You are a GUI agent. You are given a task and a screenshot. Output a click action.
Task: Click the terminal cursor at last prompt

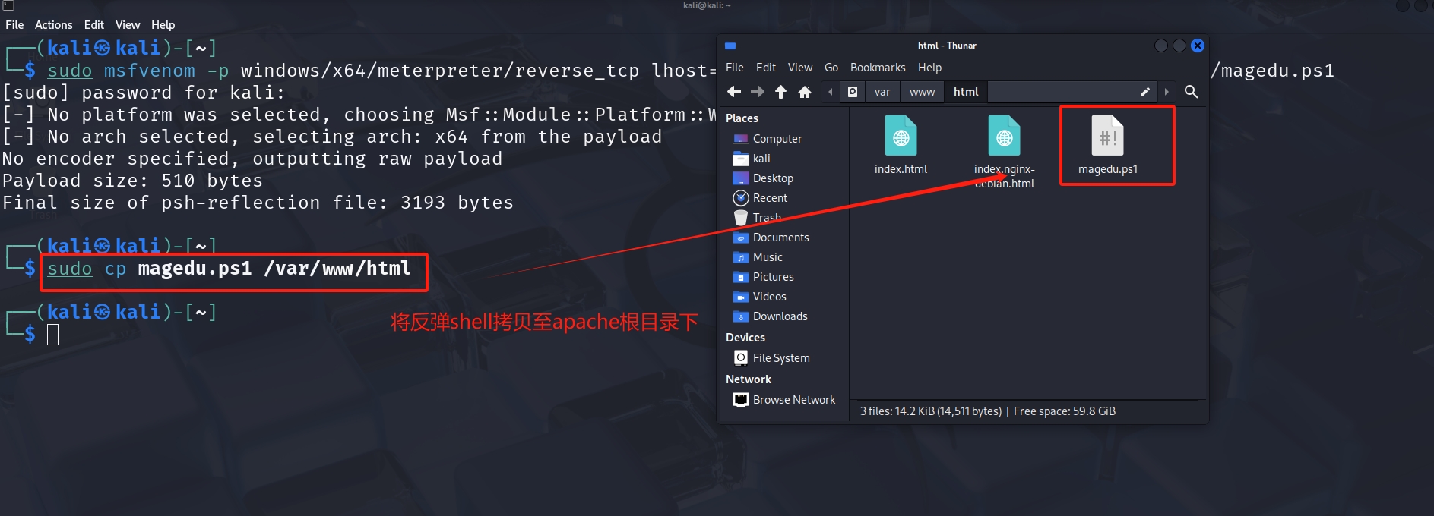point(53,334)
